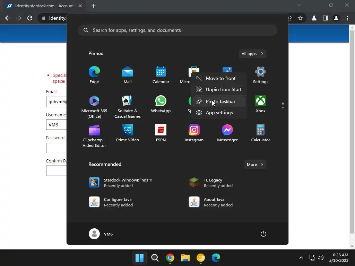Open Edge from the taskbar
355x266 pixels.
coord(216,257)
